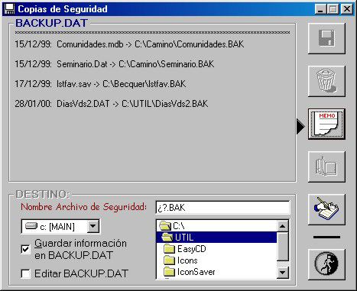The height and width of the screenshot is (291, 357).
Task: Click the hand writing on notepad button
Action: click(326, 209)
